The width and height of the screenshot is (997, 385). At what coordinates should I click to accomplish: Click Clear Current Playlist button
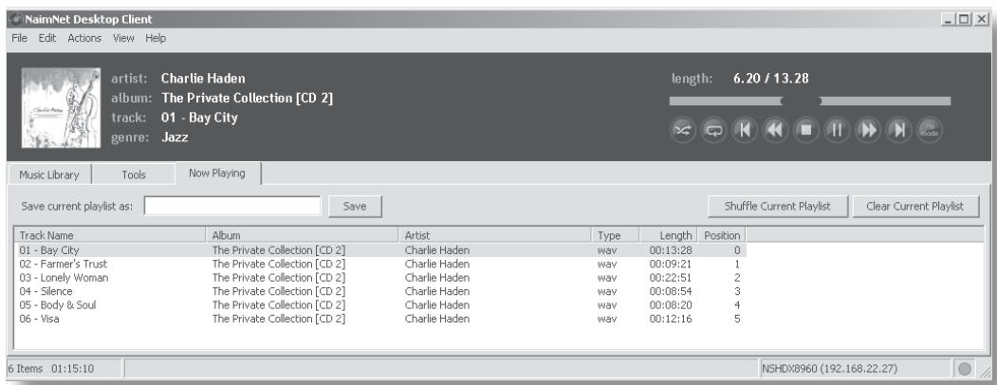914,208
